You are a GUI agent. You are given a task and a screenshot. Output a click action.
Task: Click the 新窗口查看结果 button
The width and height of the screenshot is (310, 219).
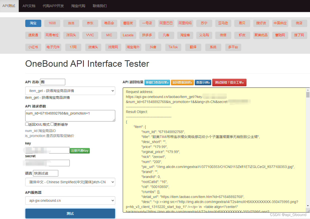point(157,82)
